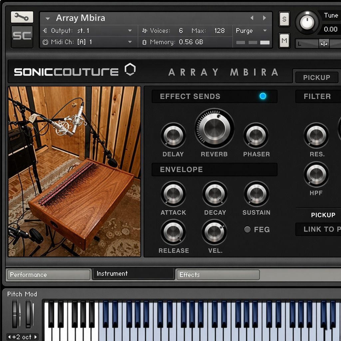341x341 pixels.
Task: Click the SC instrument logo icon
Action: [22, 36]
